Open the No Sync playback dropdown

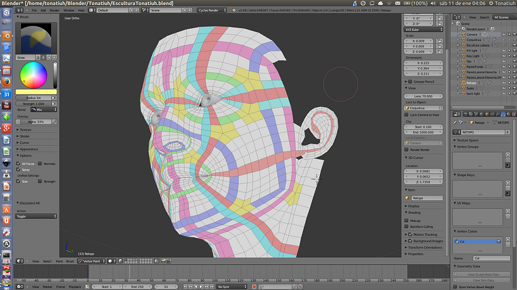coord(232,287)
